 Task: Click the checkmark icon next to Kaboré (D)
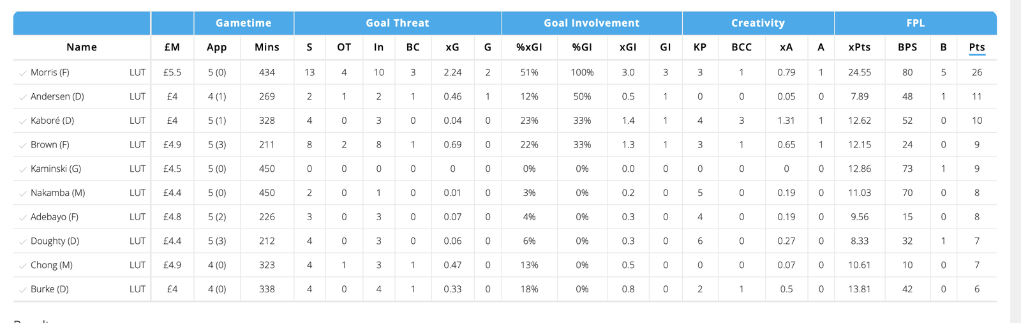23,121
